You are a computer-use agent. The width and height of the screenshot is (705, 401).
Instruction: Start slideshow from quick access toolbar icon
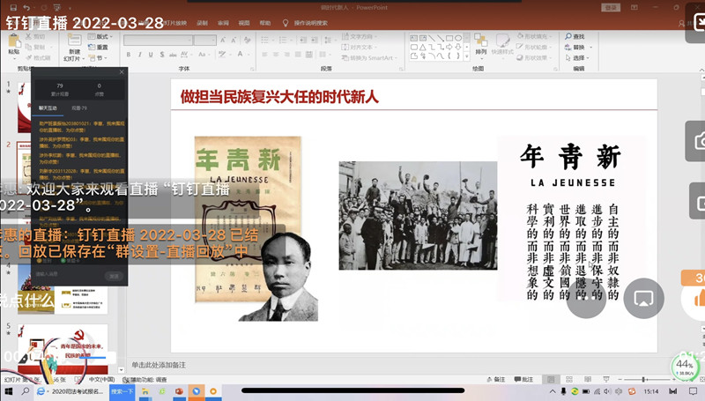click(x=57, y=8)
